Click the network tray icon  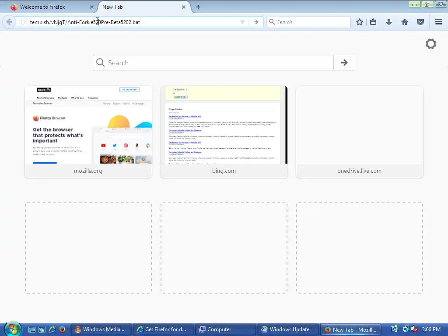[406, 329]
